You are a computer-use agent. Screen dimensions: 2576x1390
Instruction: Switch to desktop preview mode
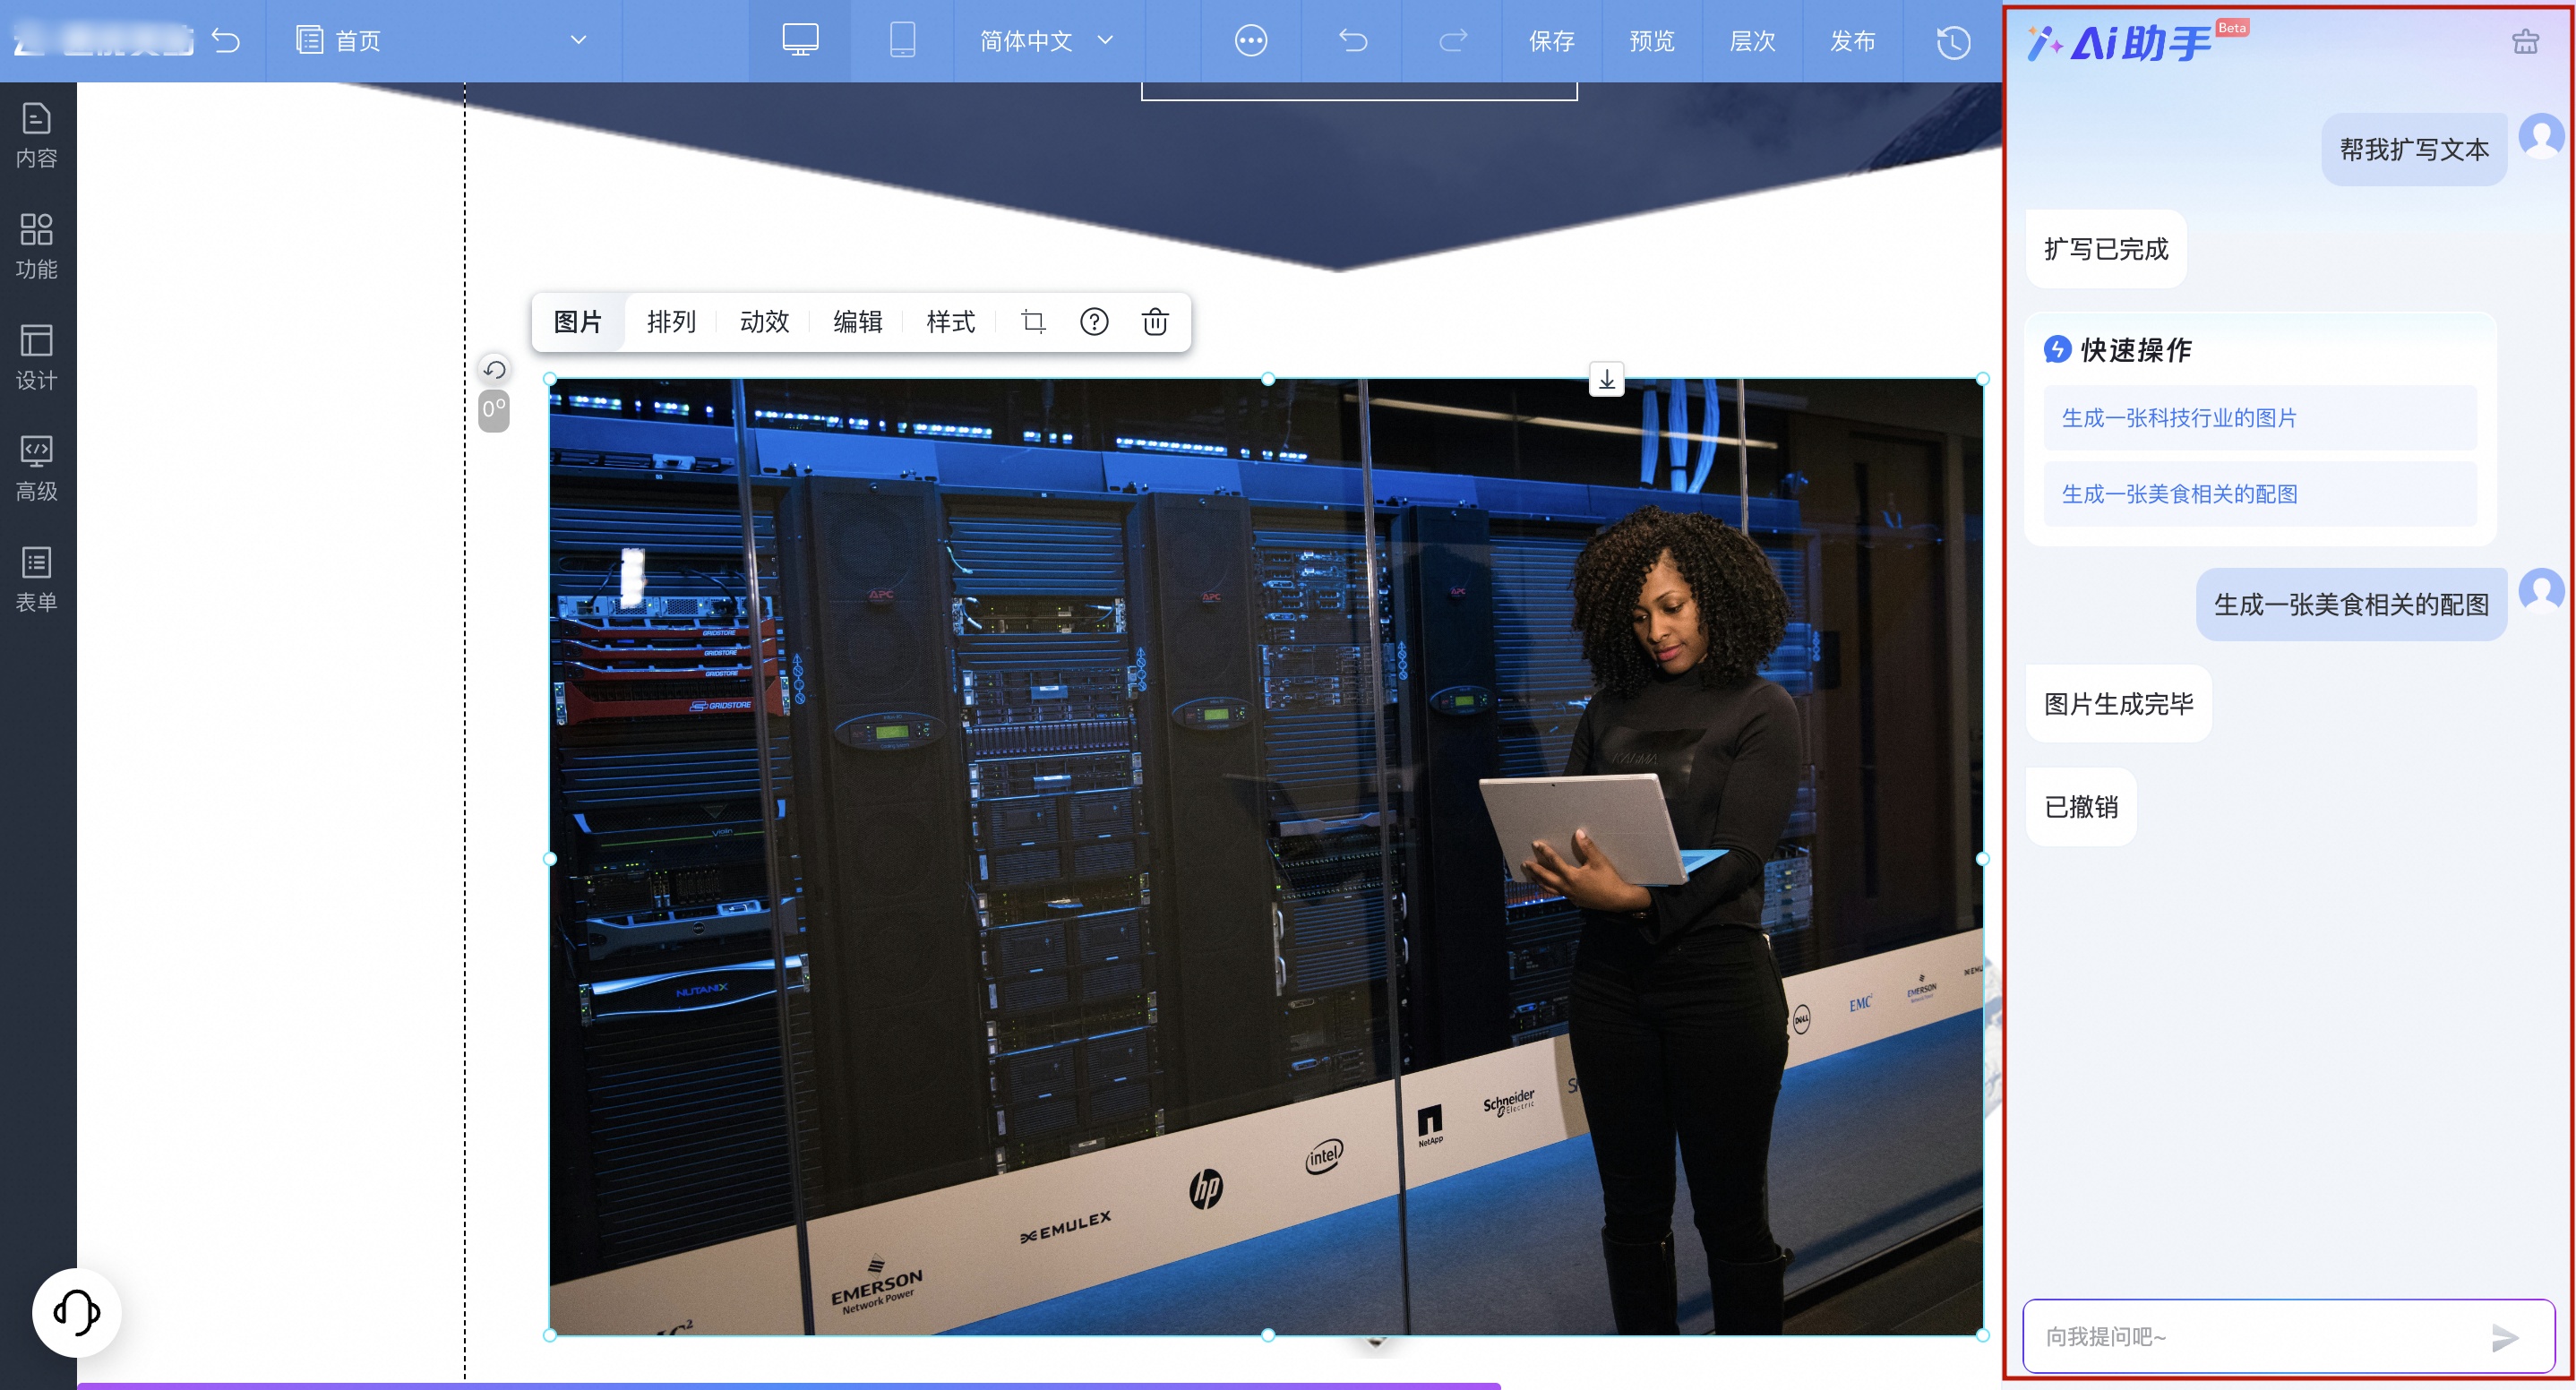click(x=800, y=40)
